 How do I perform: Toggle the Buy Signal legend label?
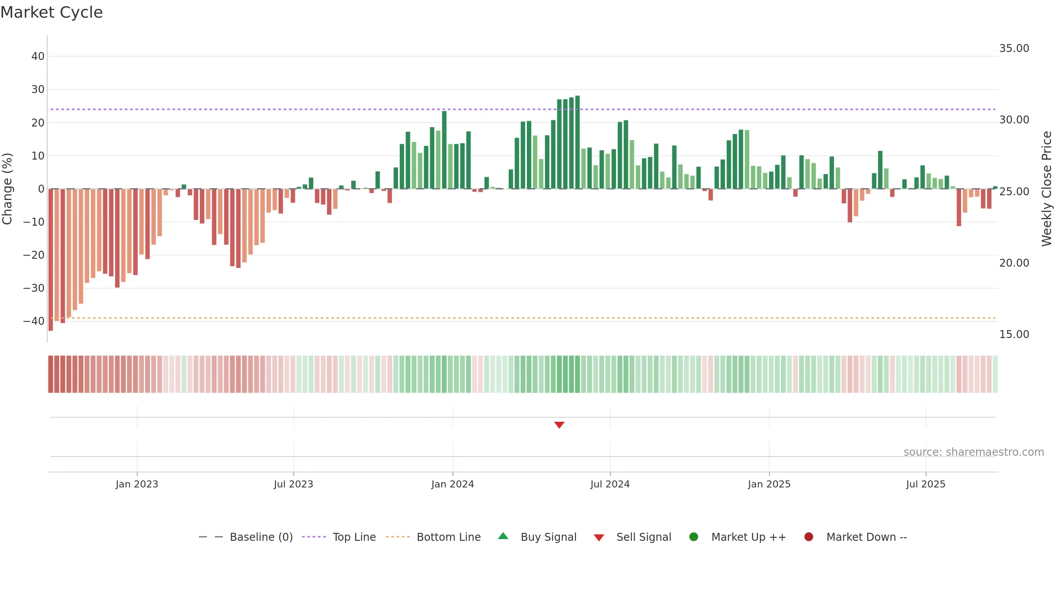pos(548,537)
